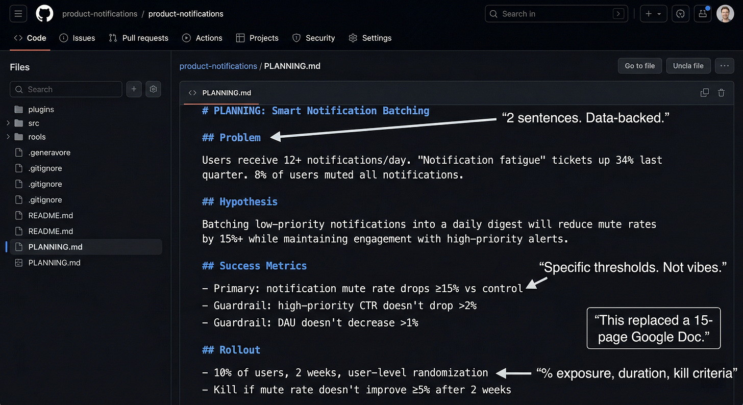Image resolution: width=743 pixels, height=405 pixels.
Task: Click product-notifications breadcrumb link above file
Action: [218, 66]
